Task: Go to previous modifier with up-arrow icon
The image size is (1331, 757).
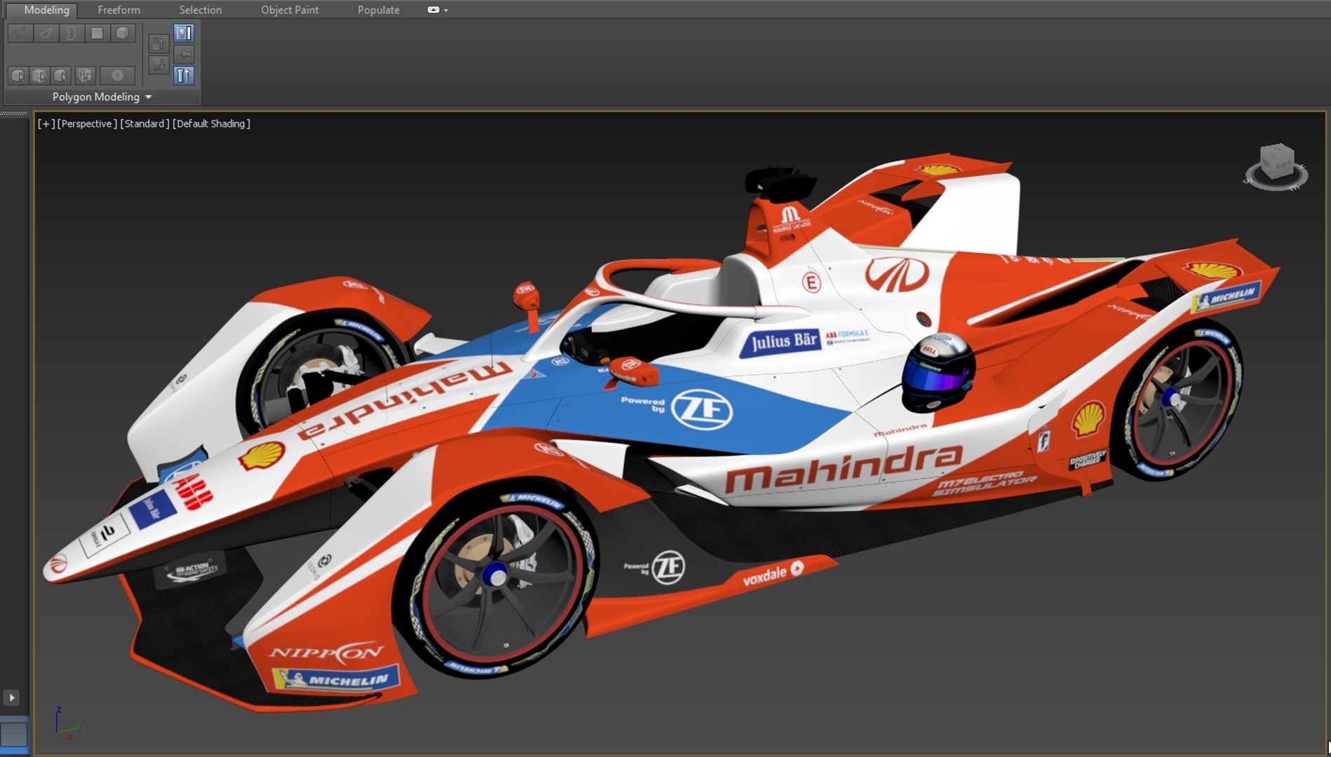Action: point(159,43)
